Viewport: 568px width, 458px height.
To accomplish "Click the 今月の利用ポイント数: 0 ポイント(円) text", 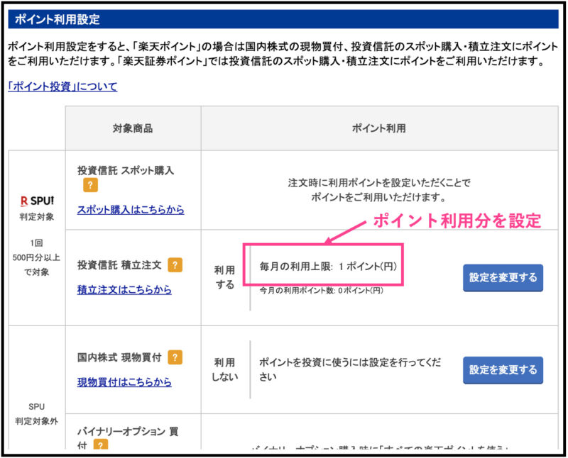I will tap(322, 291).
